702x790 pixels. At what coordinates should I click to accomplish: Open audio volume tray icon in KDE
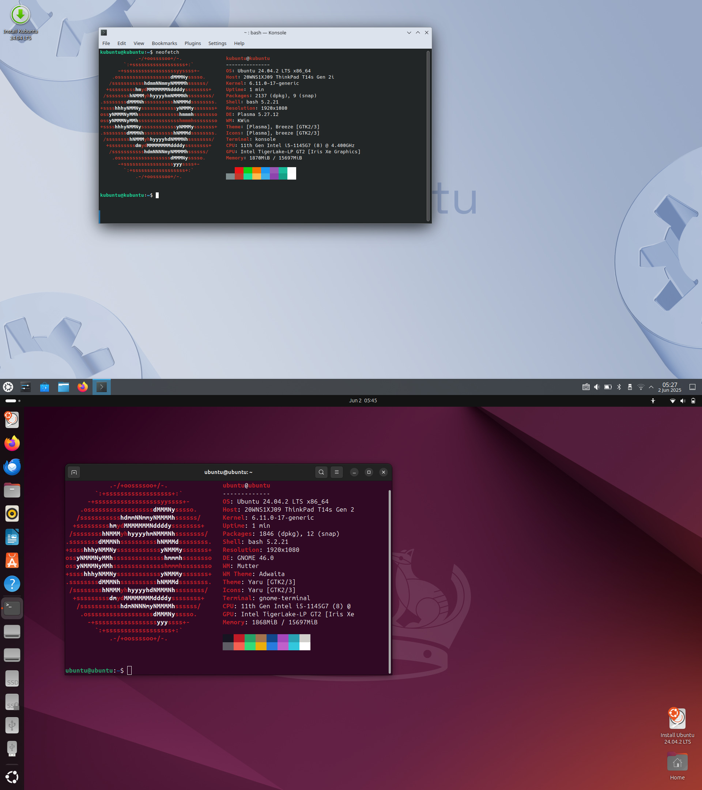597,387
